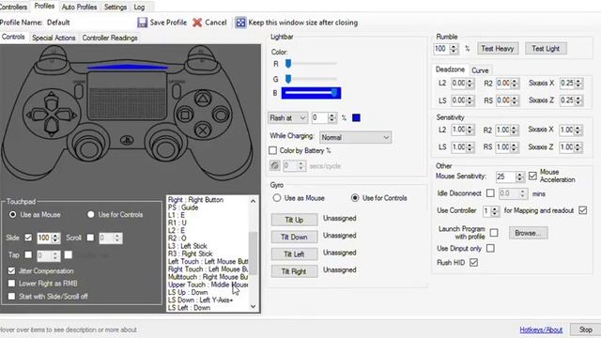
Task: Click the red X Cancel icon
Action: point(197,23)
